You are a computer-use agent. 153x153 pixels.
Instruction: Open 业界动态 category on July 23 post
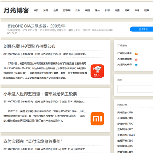point(46,149)
